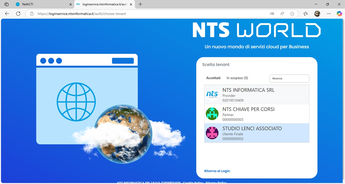Click the NTS WORLD logo
The width and height of the screenshot is (345, 184).
click(257, 30)
